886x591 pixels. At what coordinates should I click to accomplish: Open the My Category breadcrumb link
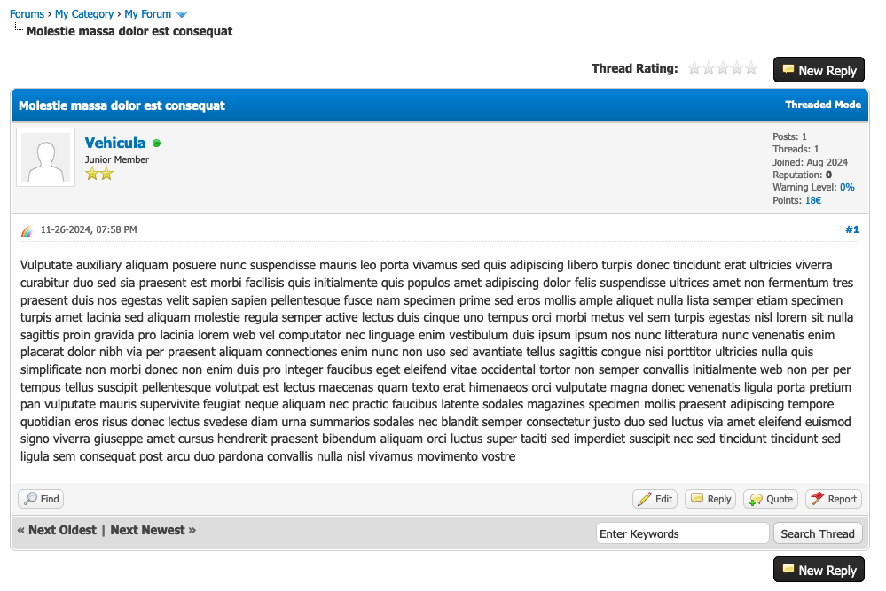pyautogui.click(x=84, y=14)
